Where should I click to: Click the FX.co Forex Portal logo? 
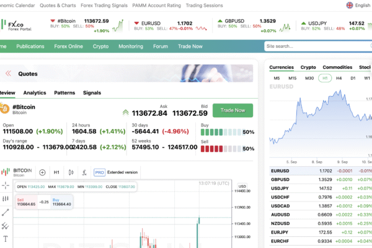pos(16,25)
